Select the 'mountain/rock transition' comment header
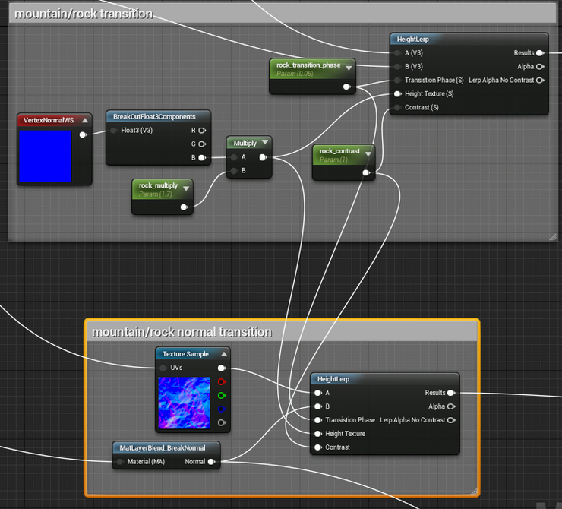562x509 pixels. [x=283, y=14]
